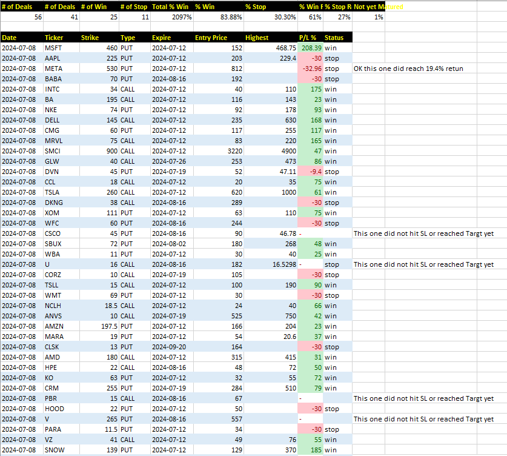Click the TSLA ticker cell
The width and height of the screenshot is (507, 456).
coord(61,192)
